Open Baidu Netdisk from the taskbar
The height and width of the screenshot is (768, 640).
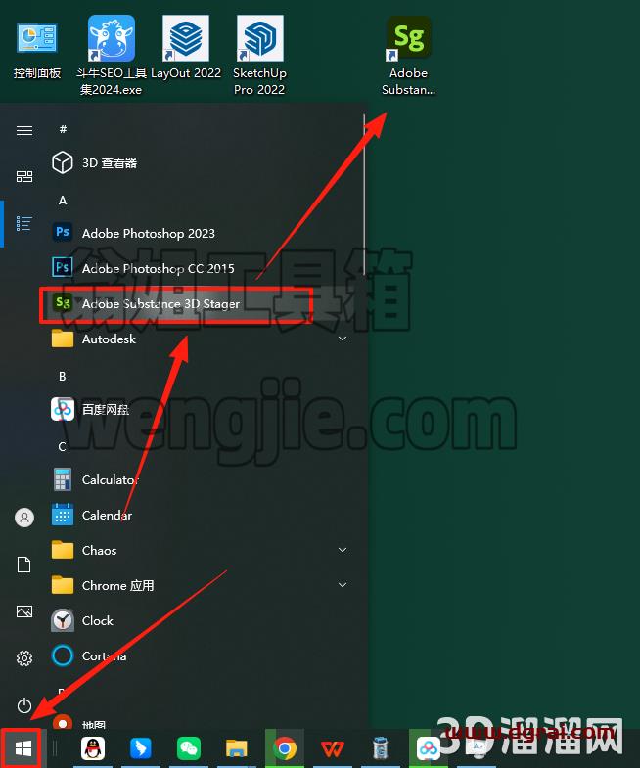pyautogui.click(x=429, y=748)
